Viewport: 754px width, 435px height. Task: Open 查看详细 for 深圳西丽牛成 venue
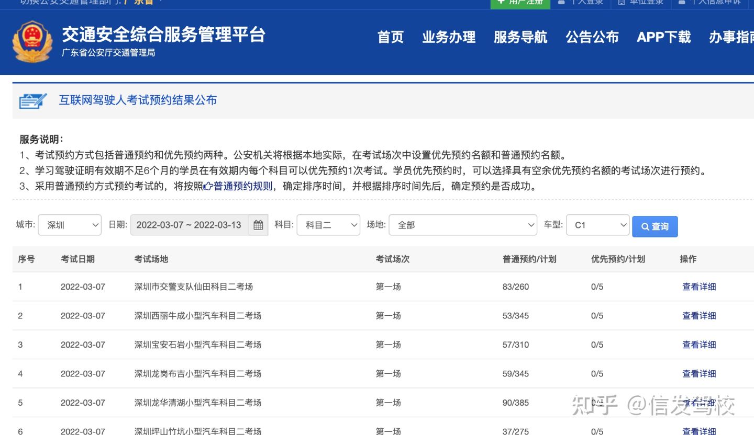pos(699,315)
